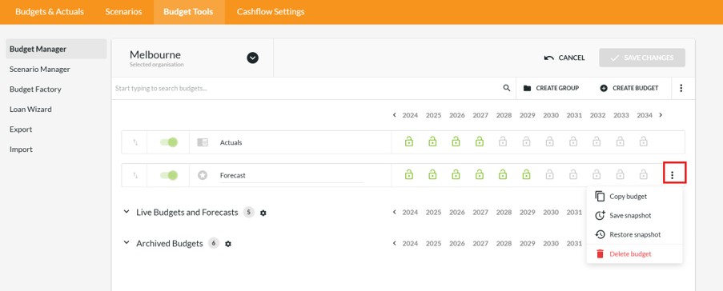This screenshot has height=291, width=723.
Task: Click the Forecast 2028 lock icon
Action: coord(503,174)
